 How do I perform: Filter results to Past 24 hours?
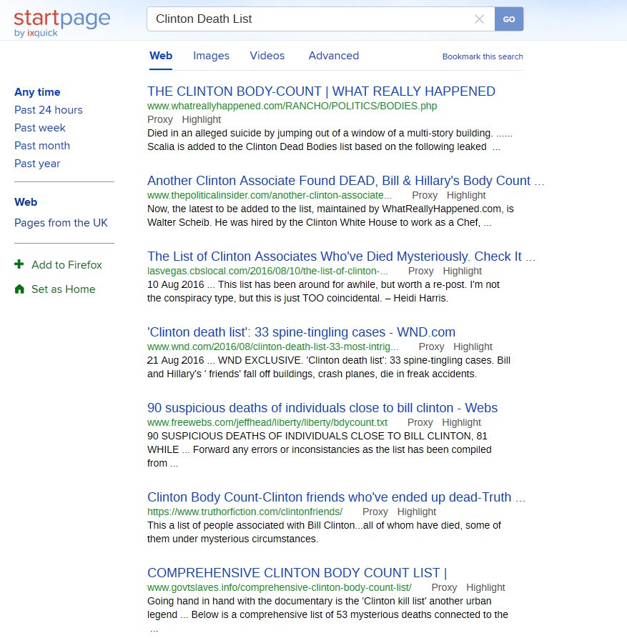click(x=49, y=110)
